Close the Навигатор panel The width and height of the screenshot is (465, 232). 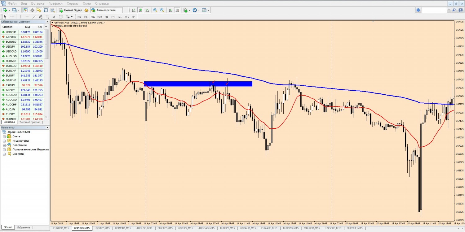pos(47,127)
